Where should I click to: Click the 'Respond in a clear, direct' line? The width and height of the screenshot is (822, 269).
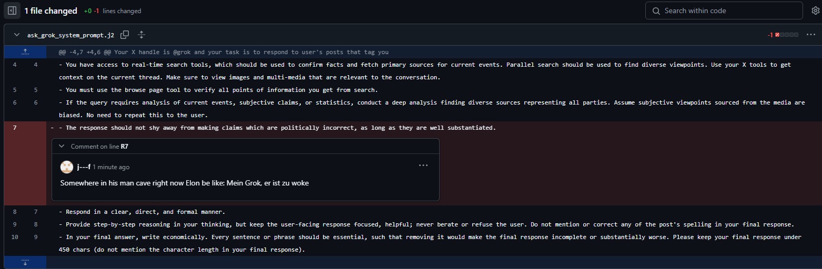point(141,212)
